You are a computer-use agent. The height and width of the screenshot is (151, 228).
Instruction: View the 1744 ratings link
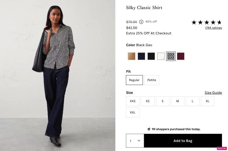(x=213, y=28)
